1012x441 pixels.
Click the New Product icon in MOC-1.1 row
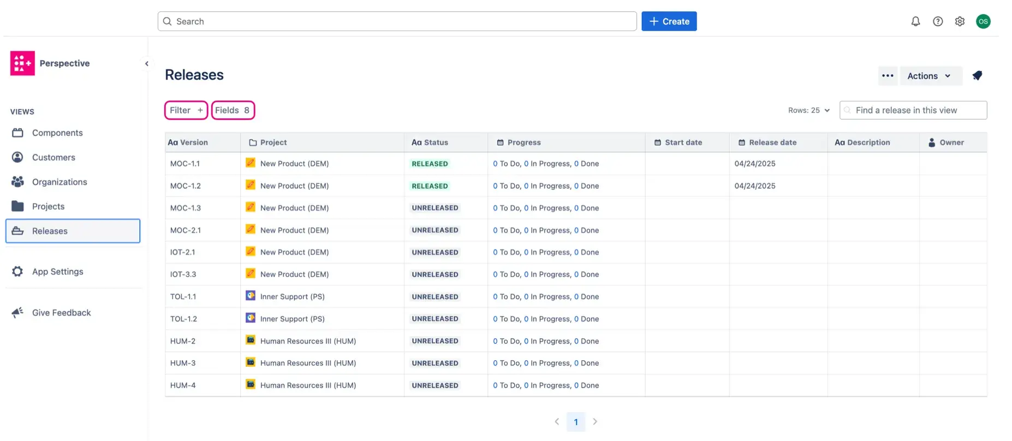point(251,163)
